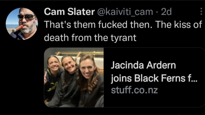The height and width of the screenshot is (115, 205).
Task: Visit the stuff.co.nz source domain
Action: [x=134, y=90]
